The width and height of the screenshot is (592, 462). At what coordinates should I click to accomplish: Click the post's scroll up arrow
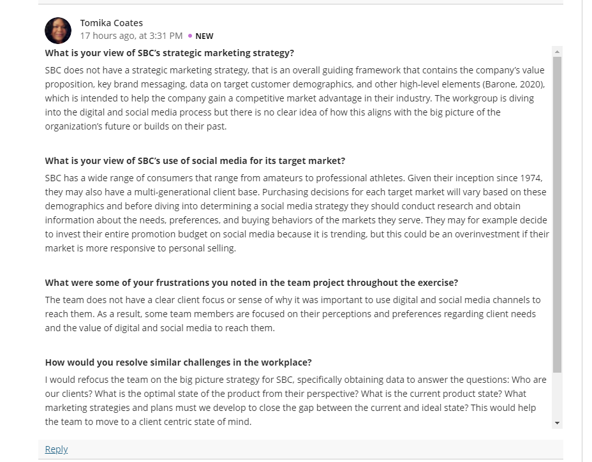pyautogui.click(x=557, y=52)
